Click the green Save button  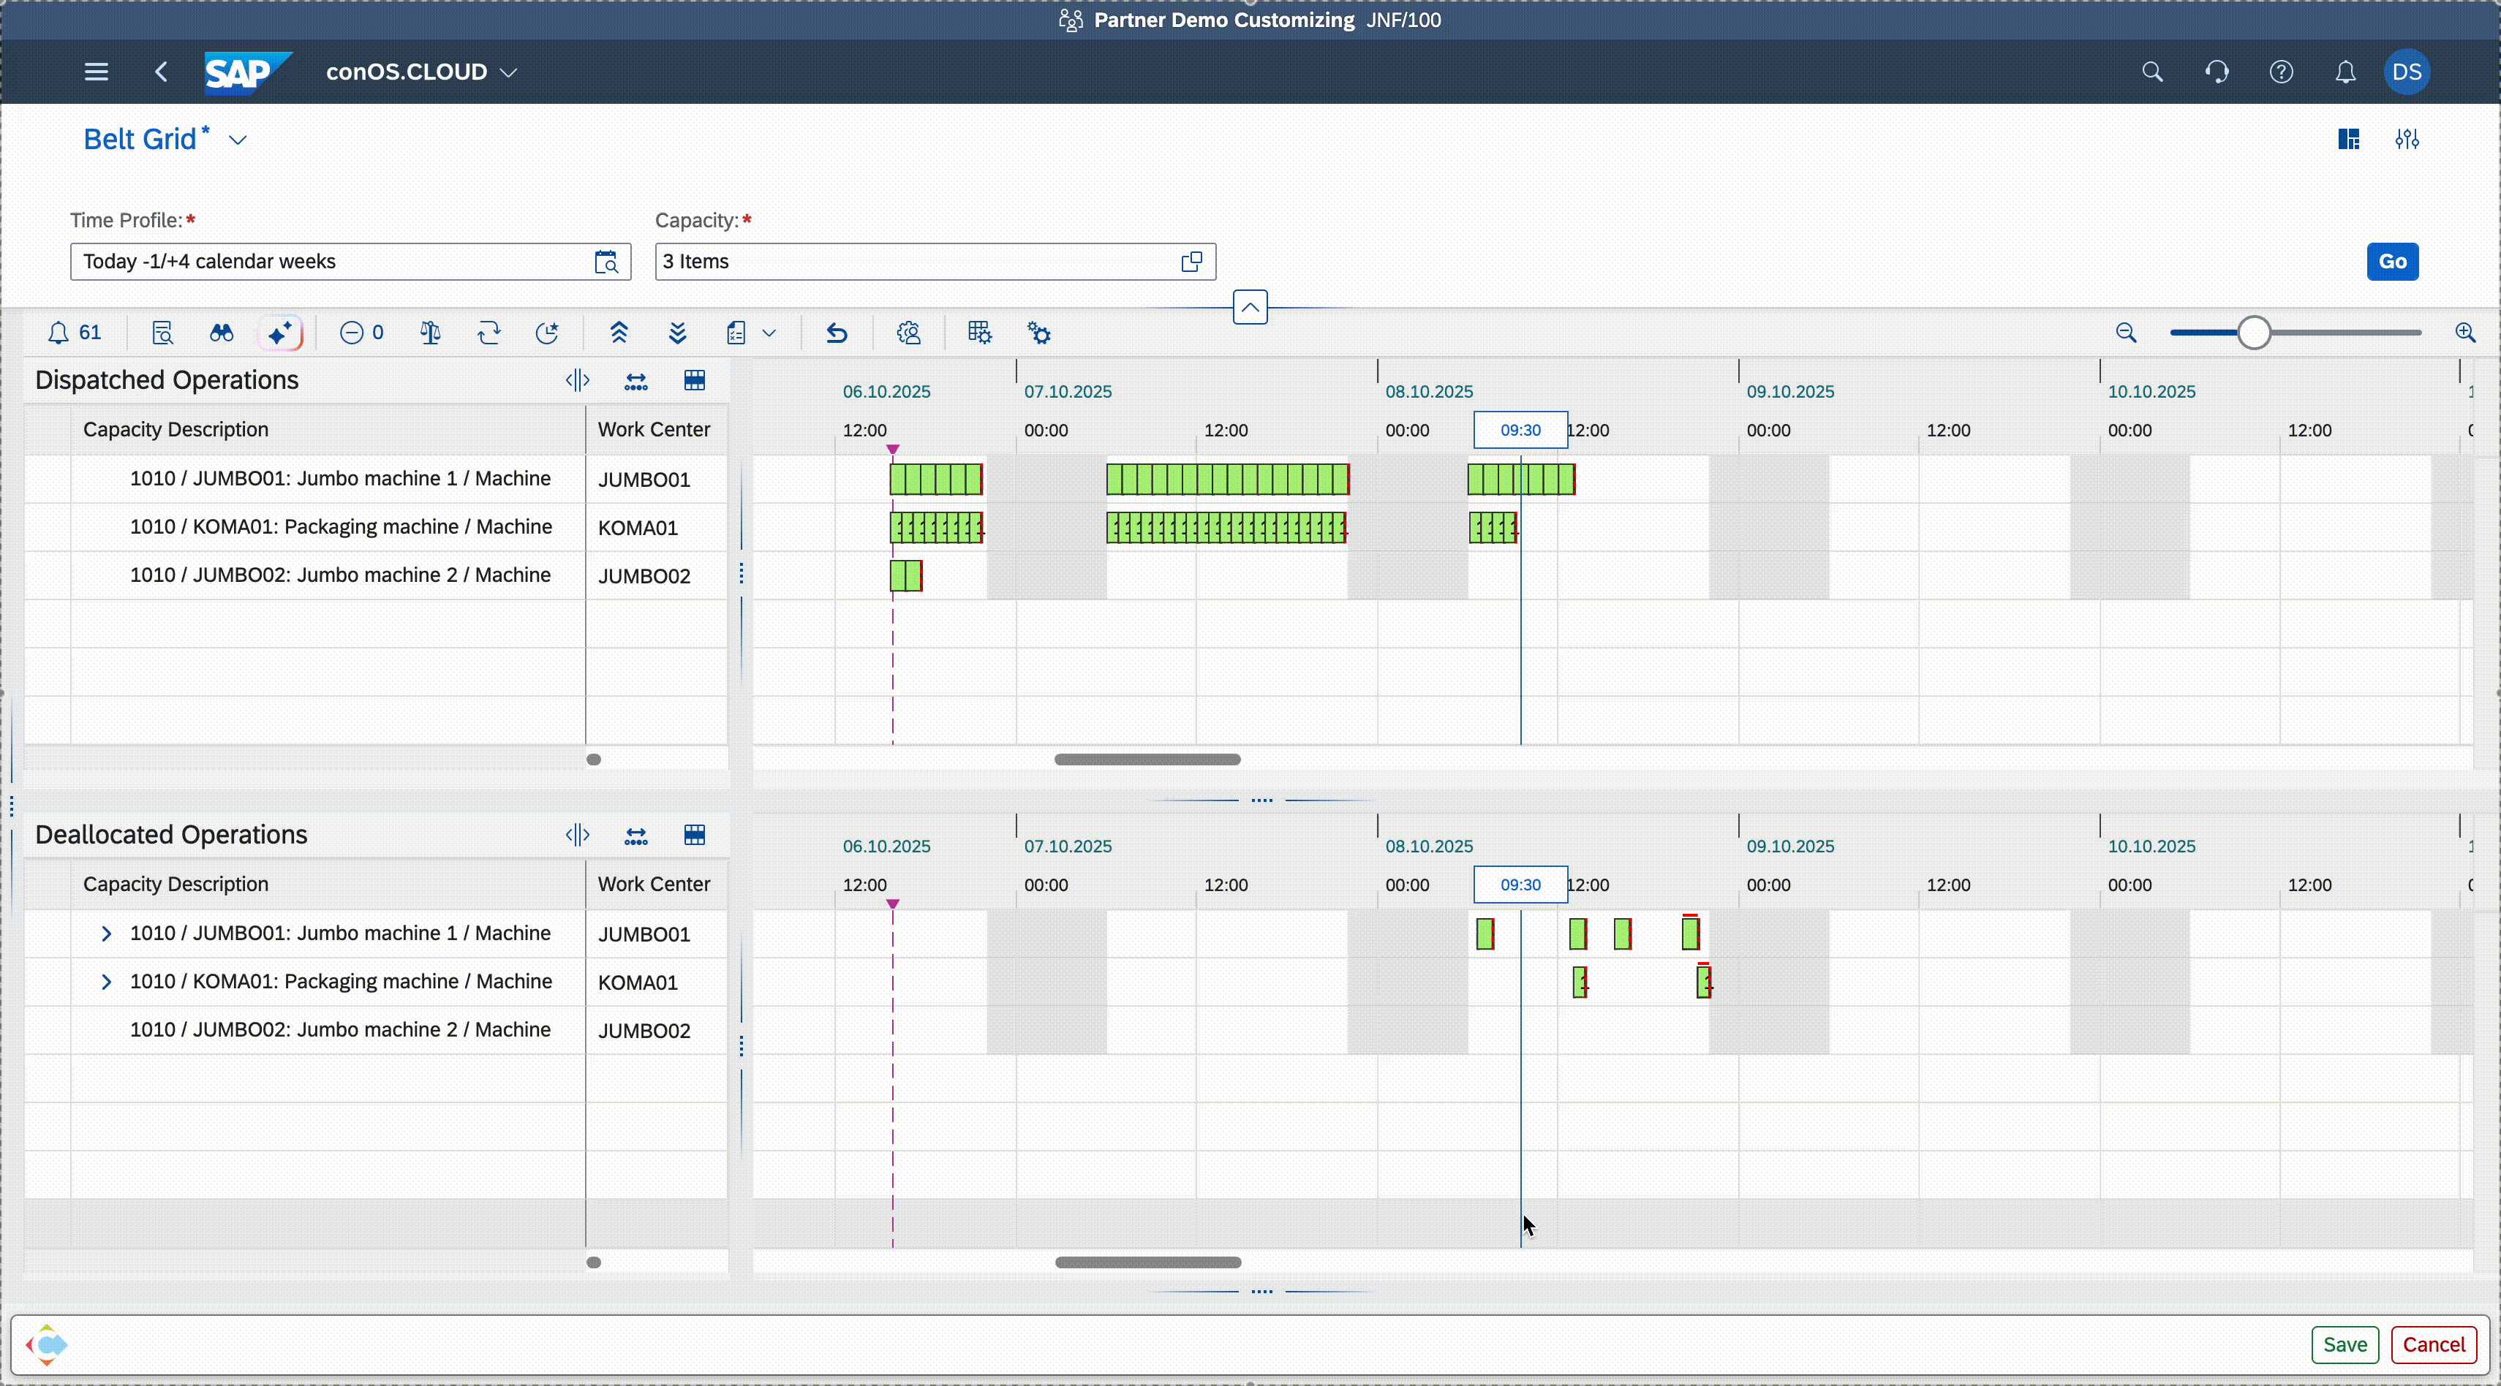tap(2345, 1344)
